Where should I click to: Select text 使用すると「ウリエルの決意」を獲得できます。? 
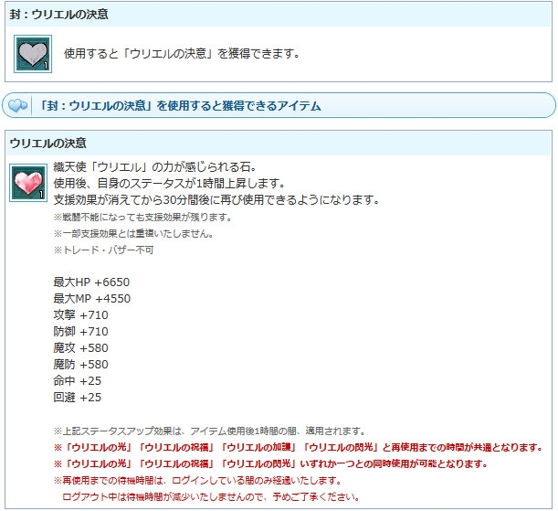click(182, 54)
